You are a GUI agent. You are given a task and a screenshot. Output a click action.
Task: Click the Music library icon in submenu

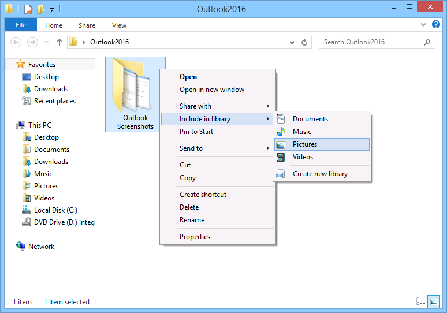click(281, 132)
